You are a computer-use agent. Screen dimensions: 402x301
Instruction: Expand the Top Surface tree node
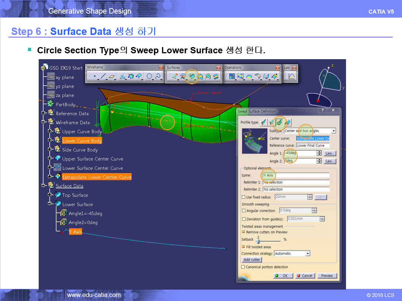point(50,195)
